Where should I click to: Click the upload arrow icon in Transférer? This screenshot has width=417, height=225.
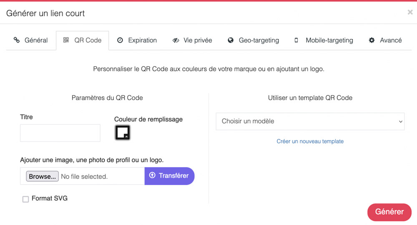[x=152, y=175]
